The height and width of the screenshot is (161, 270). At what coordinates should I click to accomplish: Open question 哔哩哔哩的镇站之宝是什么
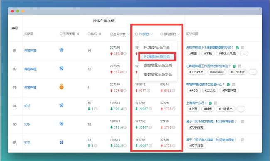tap(205, 85)
